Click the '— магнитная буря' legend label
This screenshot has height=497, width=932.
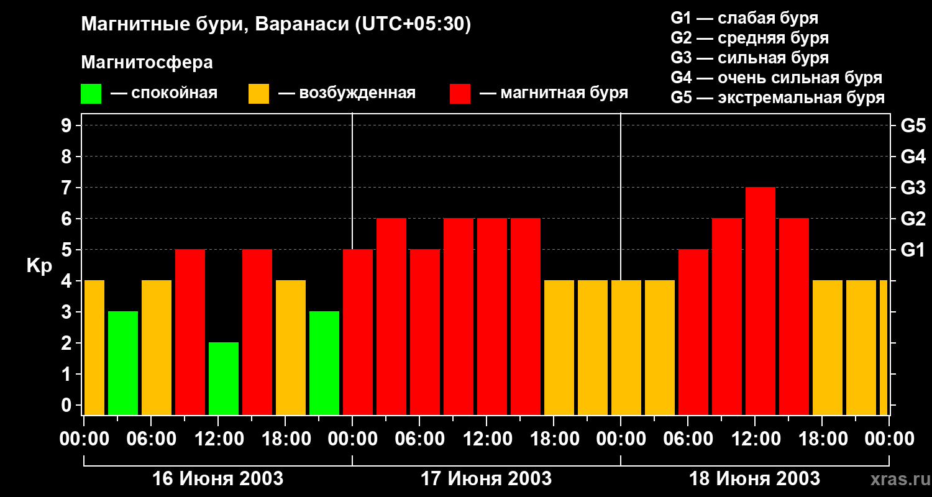(x=554, y=93)
